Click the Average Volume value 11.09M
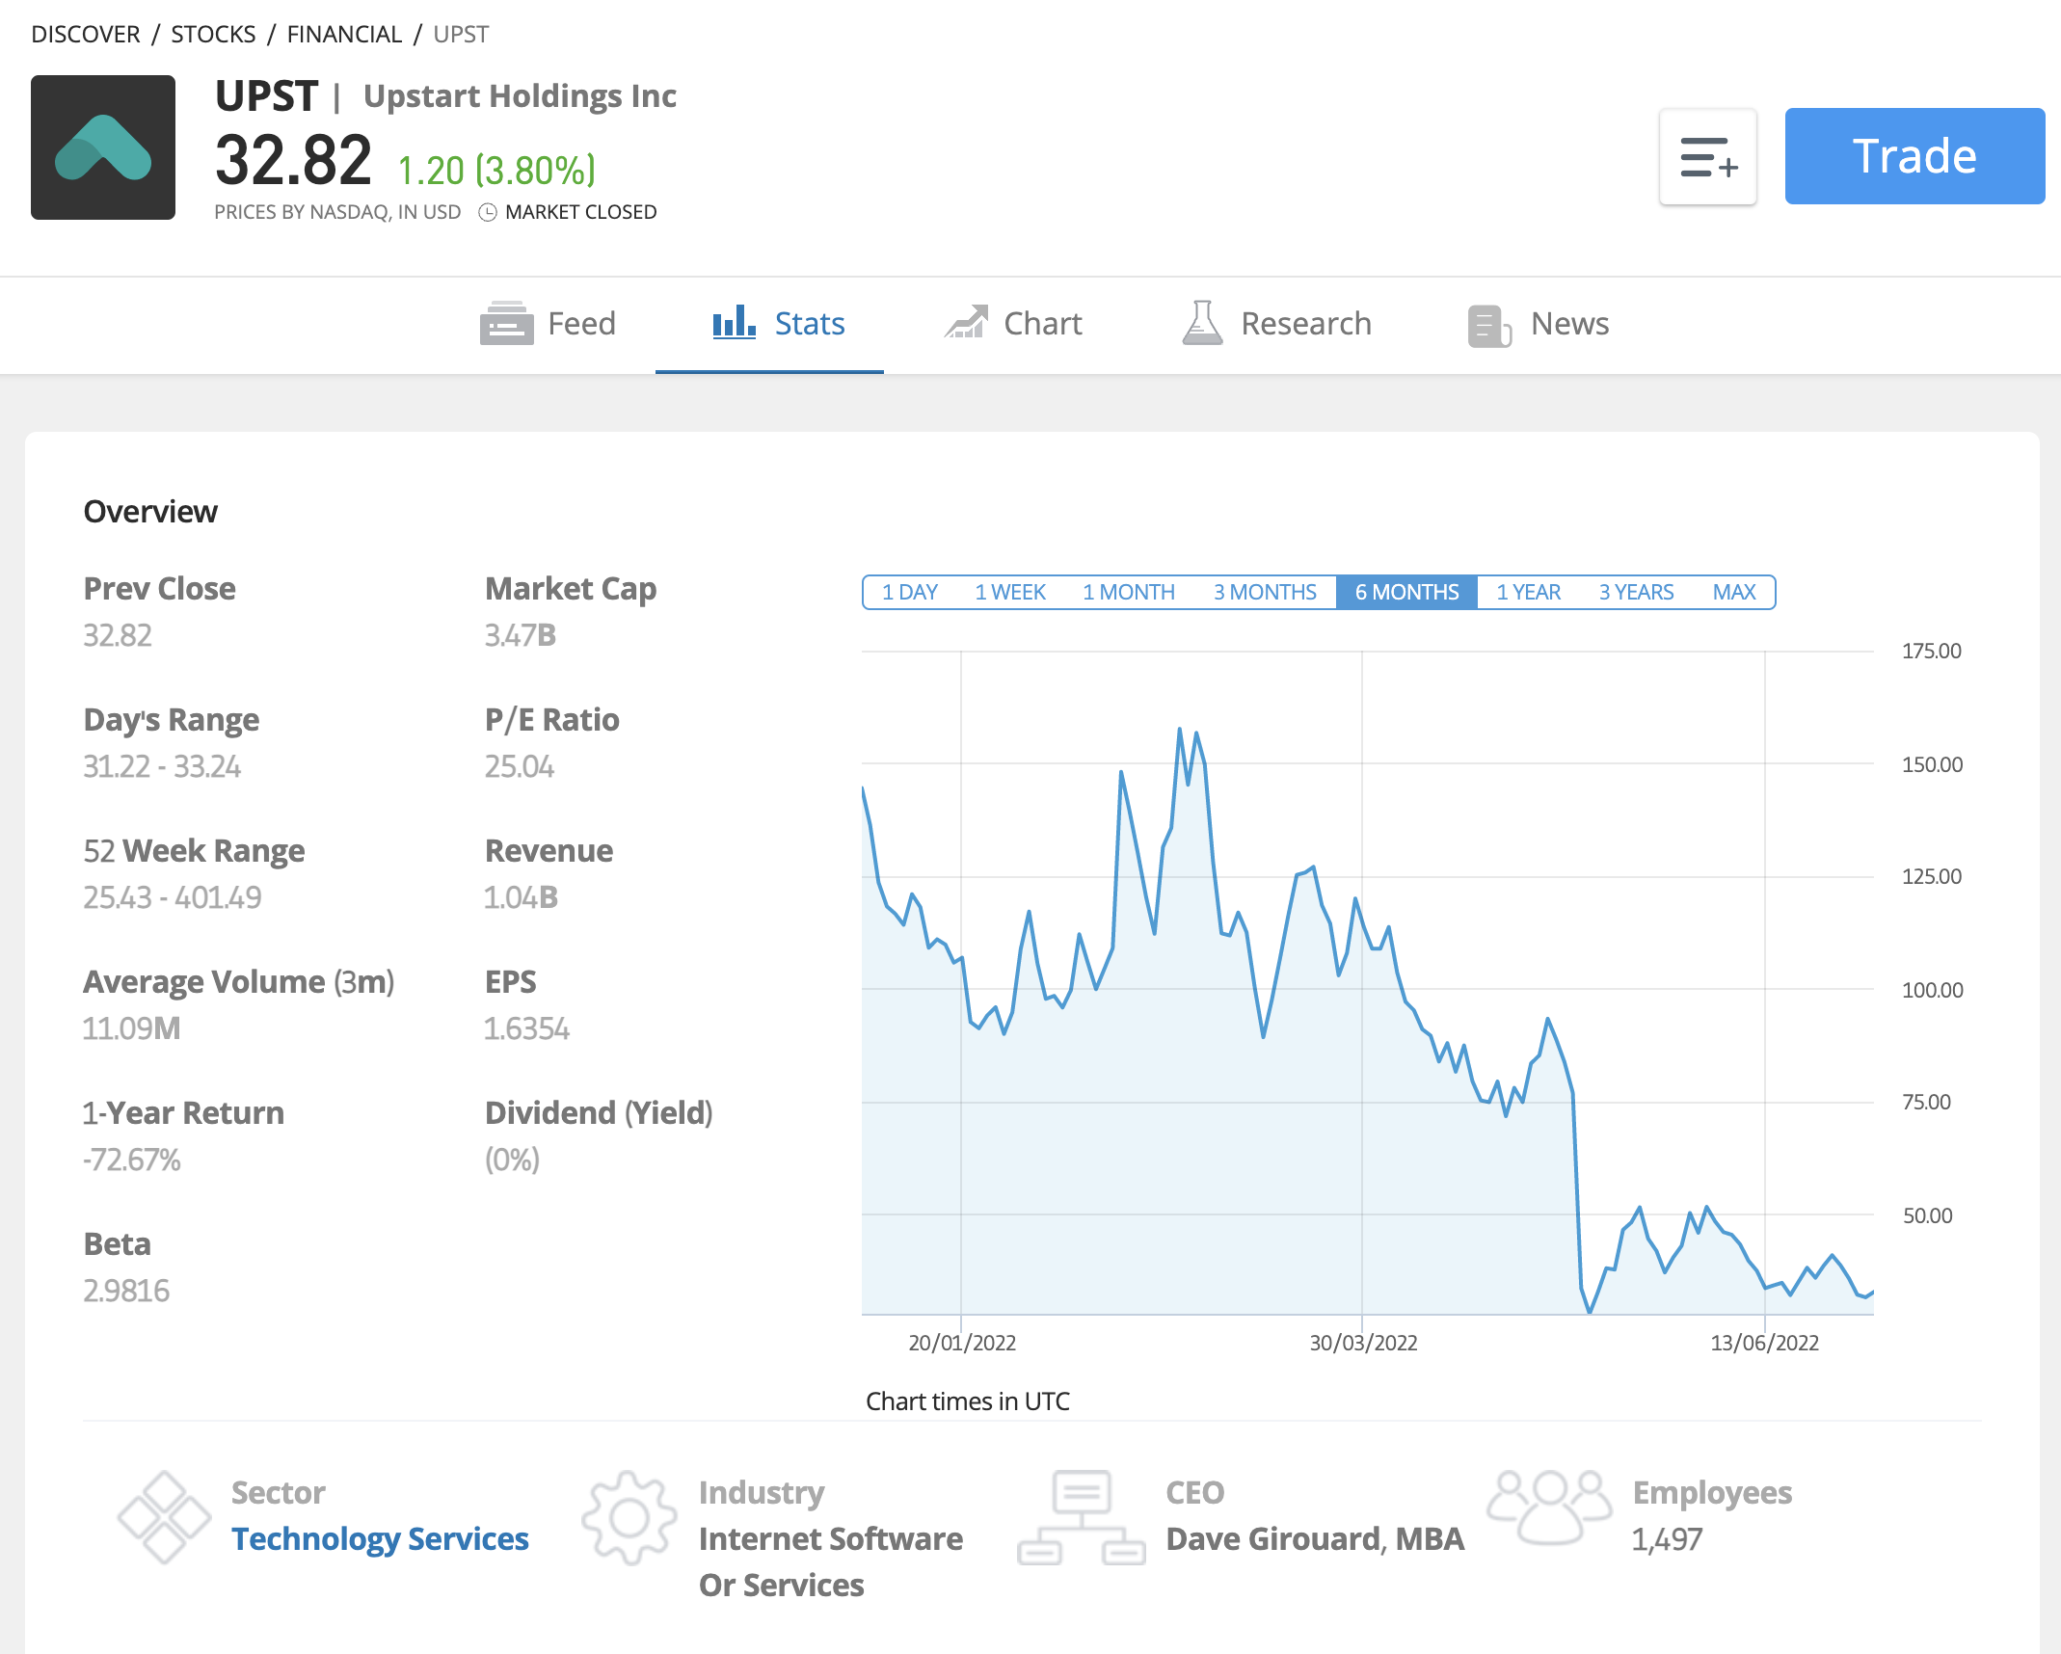This screenshot has height=1654, width=2061. click(132, 1028)
